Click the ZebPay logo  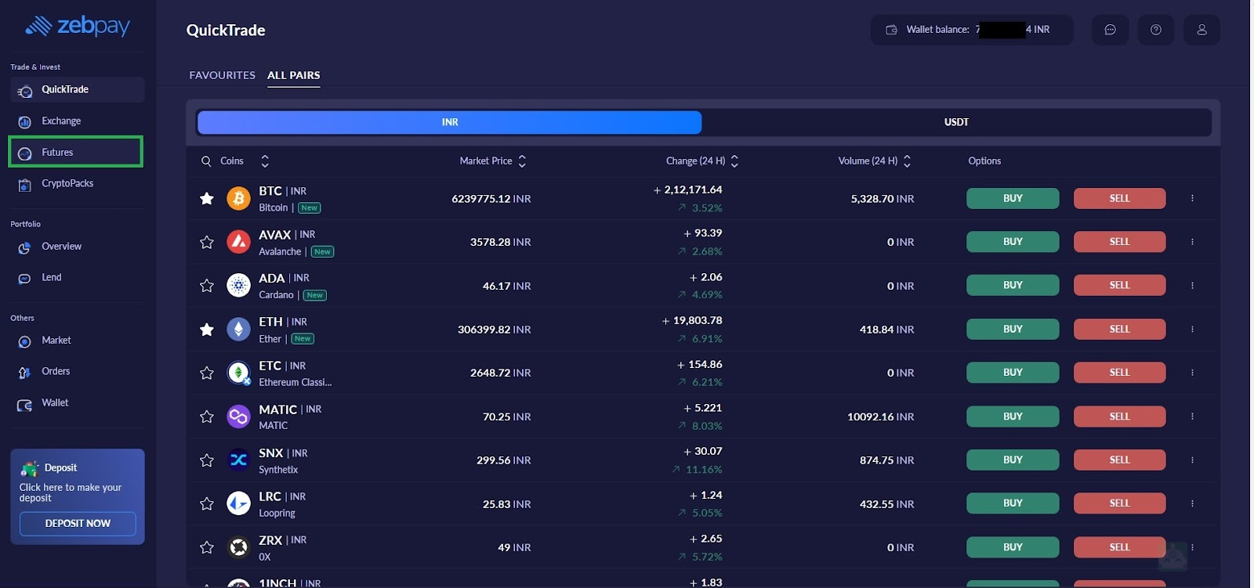tap(77, 27)
